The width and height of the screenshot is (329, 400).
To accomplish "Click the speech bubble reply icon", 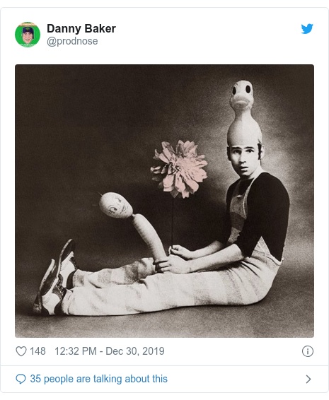I will tap(21, 379).
